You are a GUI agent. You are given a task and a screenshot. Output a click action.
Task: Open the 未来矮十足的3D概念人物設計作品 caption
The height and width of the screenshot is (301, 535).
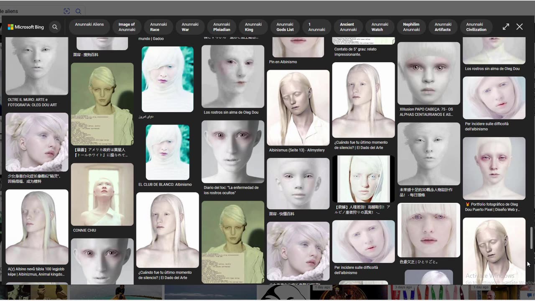[x=426, y=192]
